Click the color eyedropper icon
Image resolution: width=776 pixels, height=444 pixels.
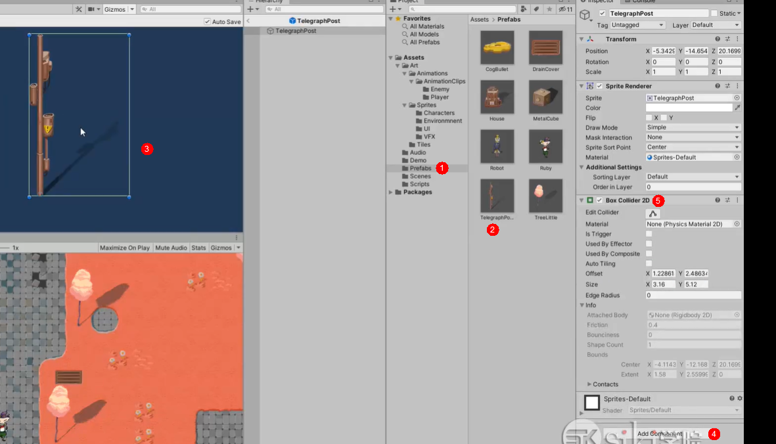point(737,108)
